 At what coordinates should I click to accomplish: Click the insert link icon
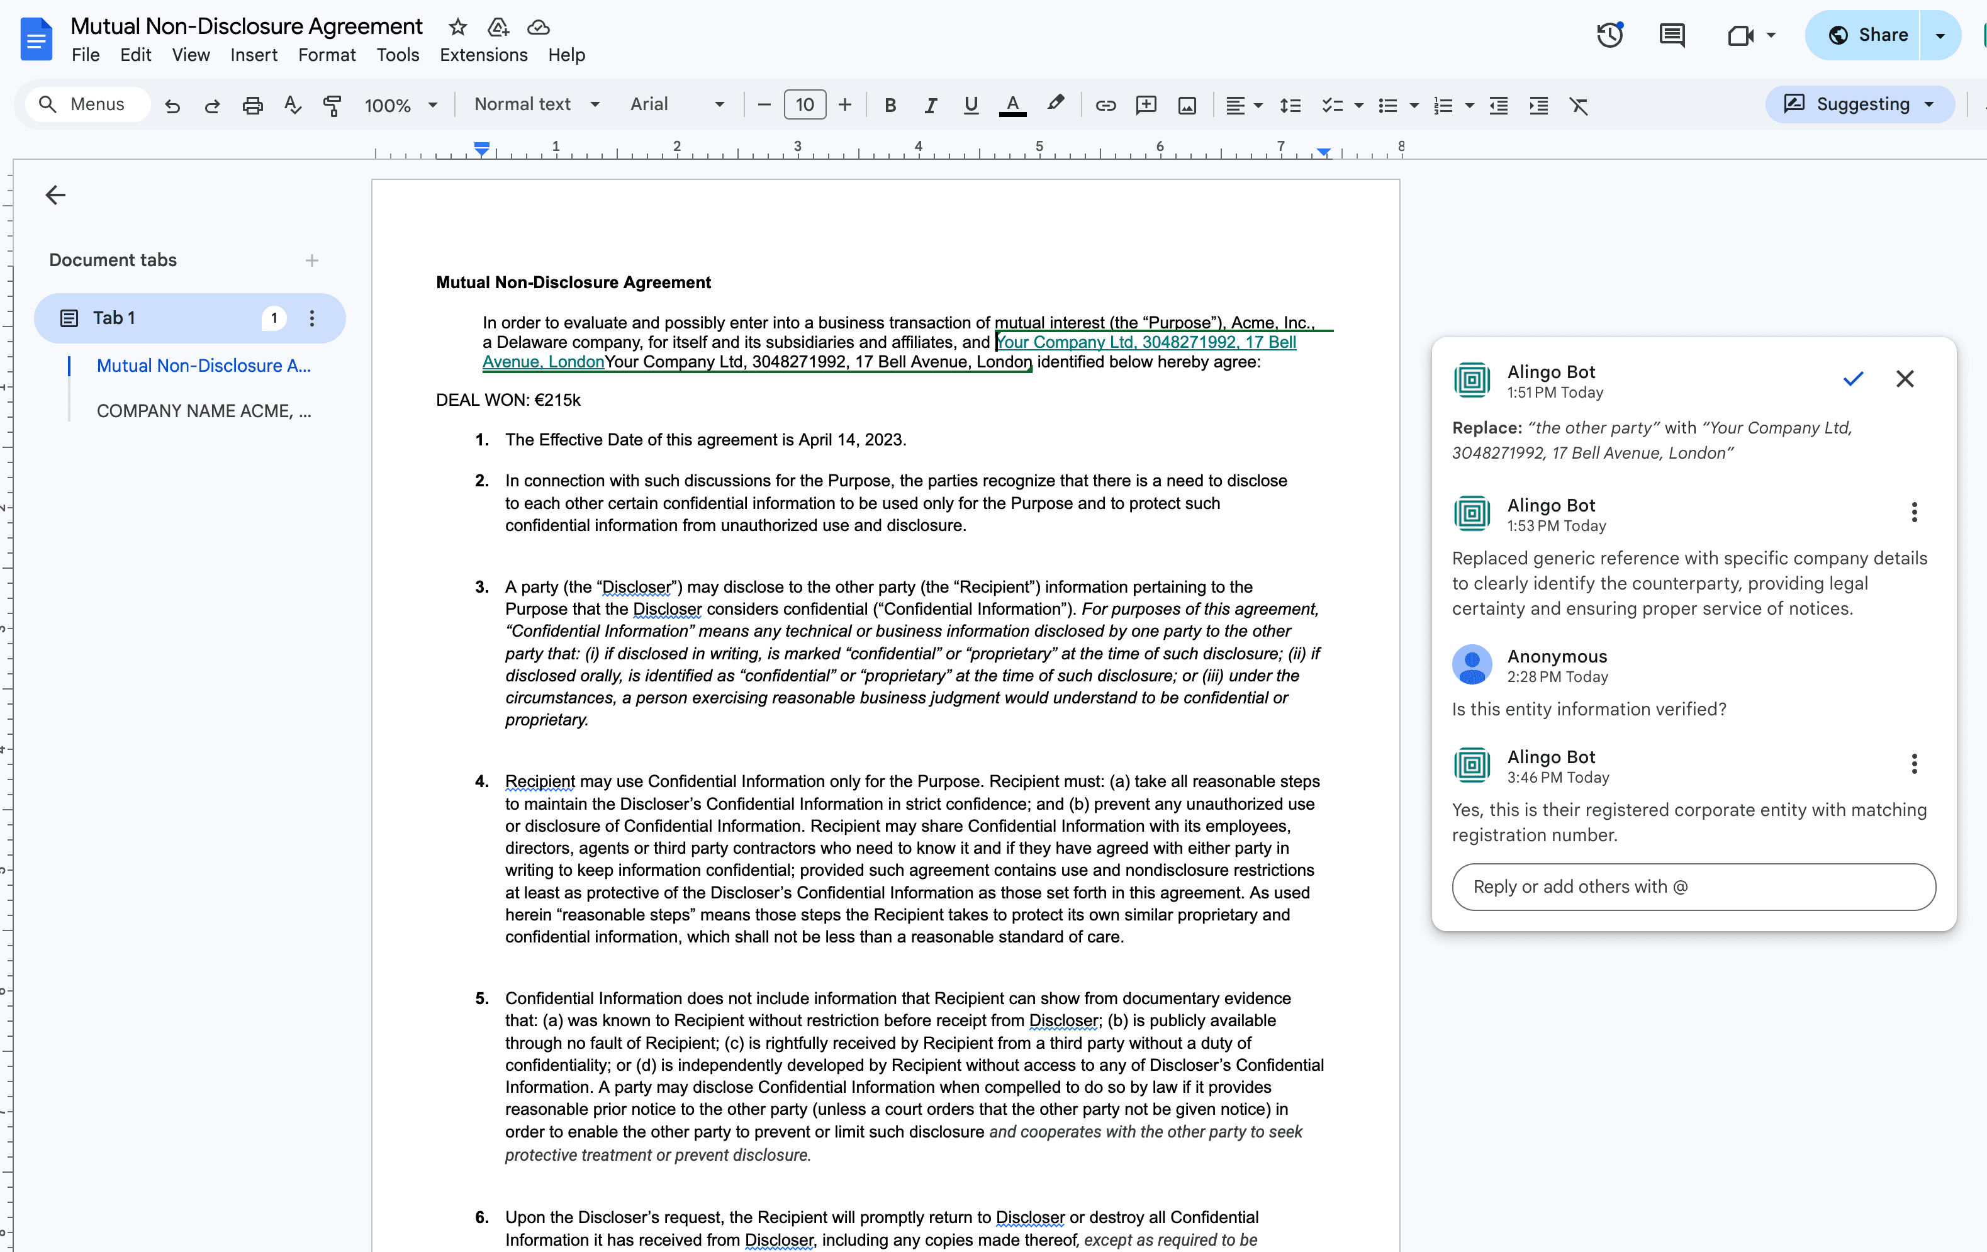pyautogui.click(x=1105, y=105)
